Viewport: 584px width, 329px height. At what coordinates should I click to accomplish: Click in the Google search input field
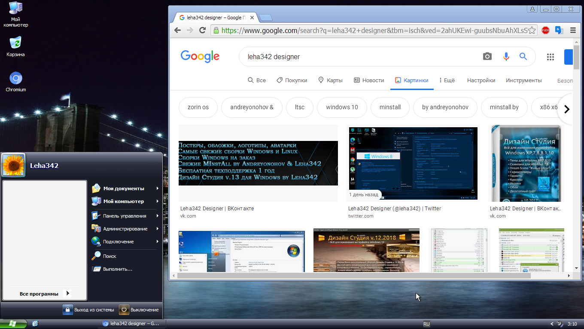361,57
